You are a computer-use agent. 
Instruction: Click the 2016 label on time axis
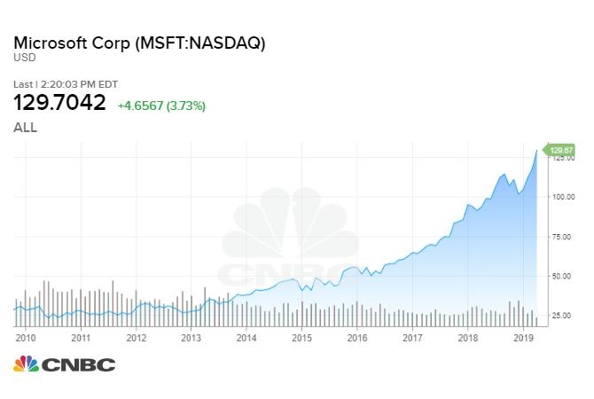356,337
